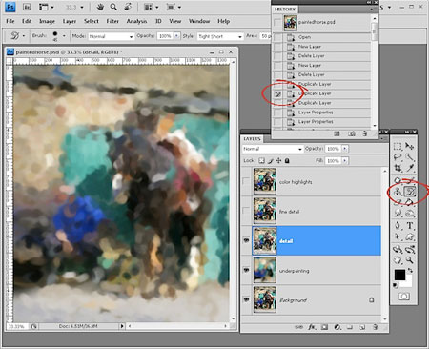Screen dimensions: 429x349
Task: Add layer style via fx icon
Action: point(312,327)
